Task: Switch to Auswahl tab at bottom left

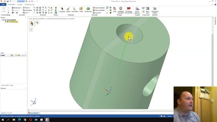Action: (x=9, y=113)
